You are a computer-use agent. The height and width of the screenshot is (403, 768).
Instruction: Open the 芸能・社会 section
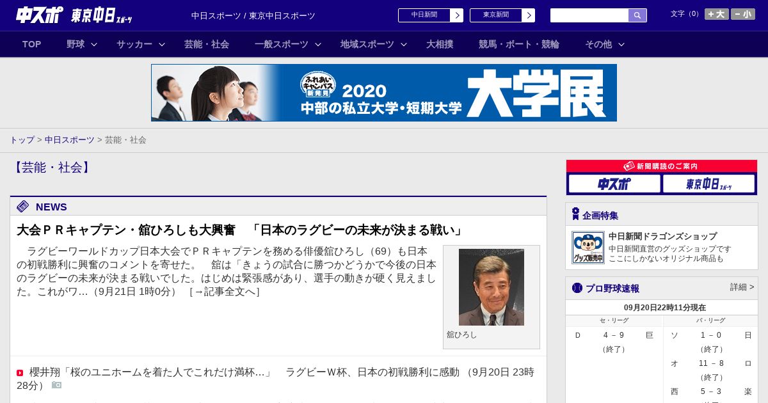coord(207,44)
